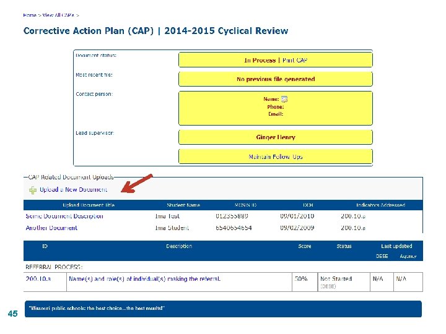Select student name Ima Student cell
Image resolution: width=446 pixels, height=334 pixels.
(172, 228)
